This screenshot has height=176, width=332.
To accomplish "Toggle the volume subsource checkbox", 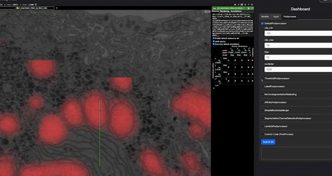I will tap(214, 41).
